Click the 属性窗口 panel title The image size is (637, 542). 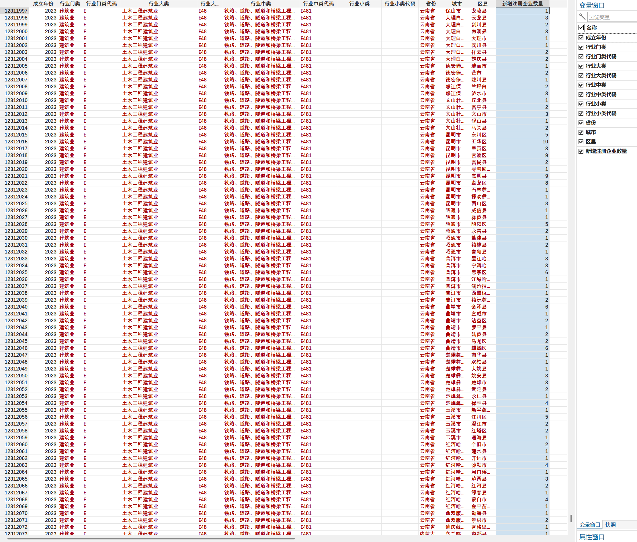pos(591,537)
